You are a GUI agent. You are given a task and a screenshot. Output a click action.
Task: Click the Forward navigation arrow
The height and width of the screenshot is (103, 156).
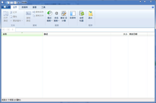tap(8, 30)
